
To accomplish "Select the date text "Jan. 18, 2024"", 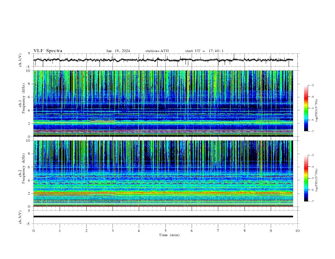I will 118,51.
